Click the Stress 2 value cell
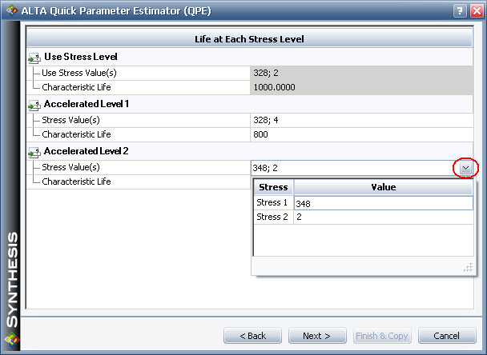The height and width of the screenshot is (355, 487). tap(383, 217)
